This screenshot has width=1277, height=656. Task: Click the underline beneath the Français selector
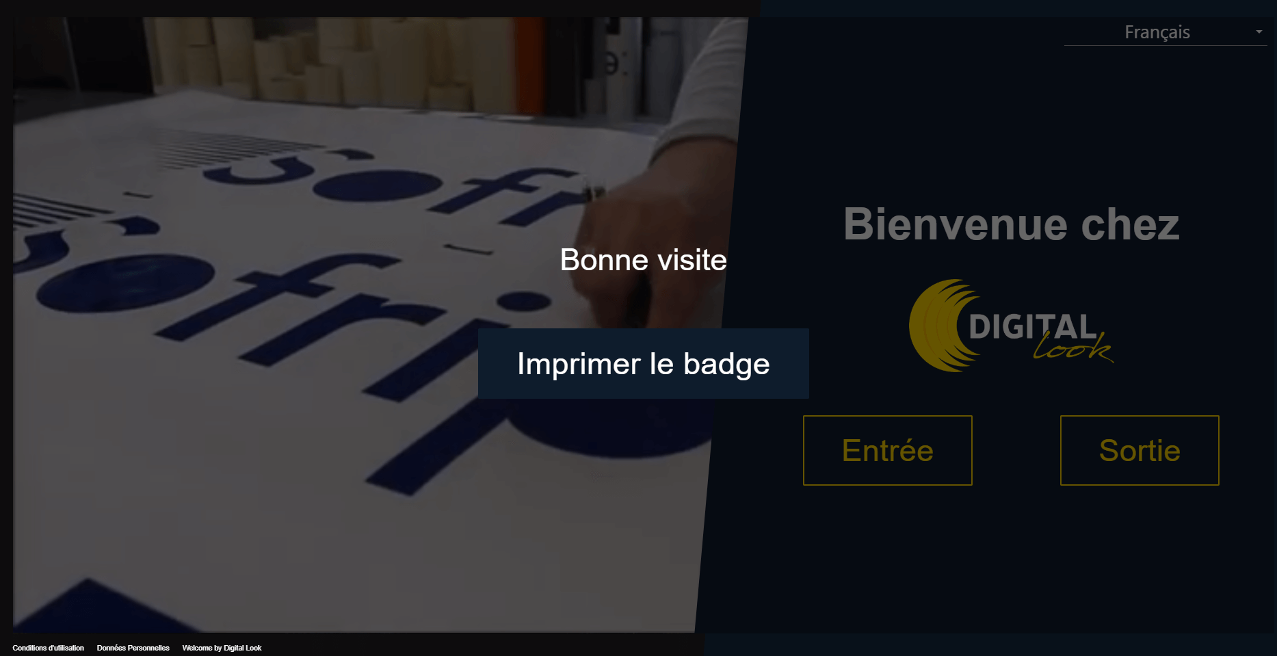pos(1166,45)
